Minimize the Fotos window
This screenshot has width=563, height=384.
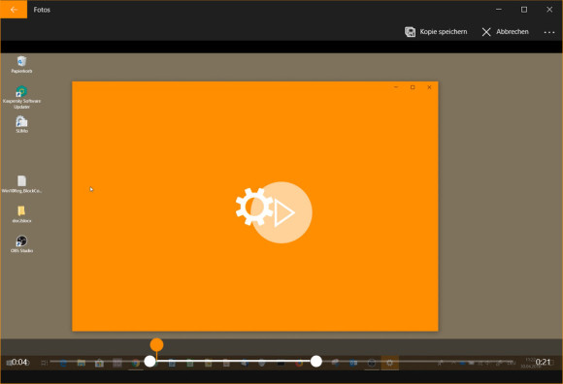point(499,10)
